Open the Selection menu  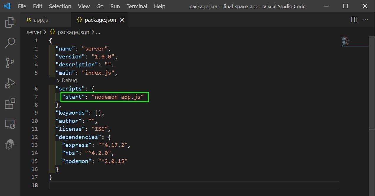pyautogui.click(x=60, y=6)
